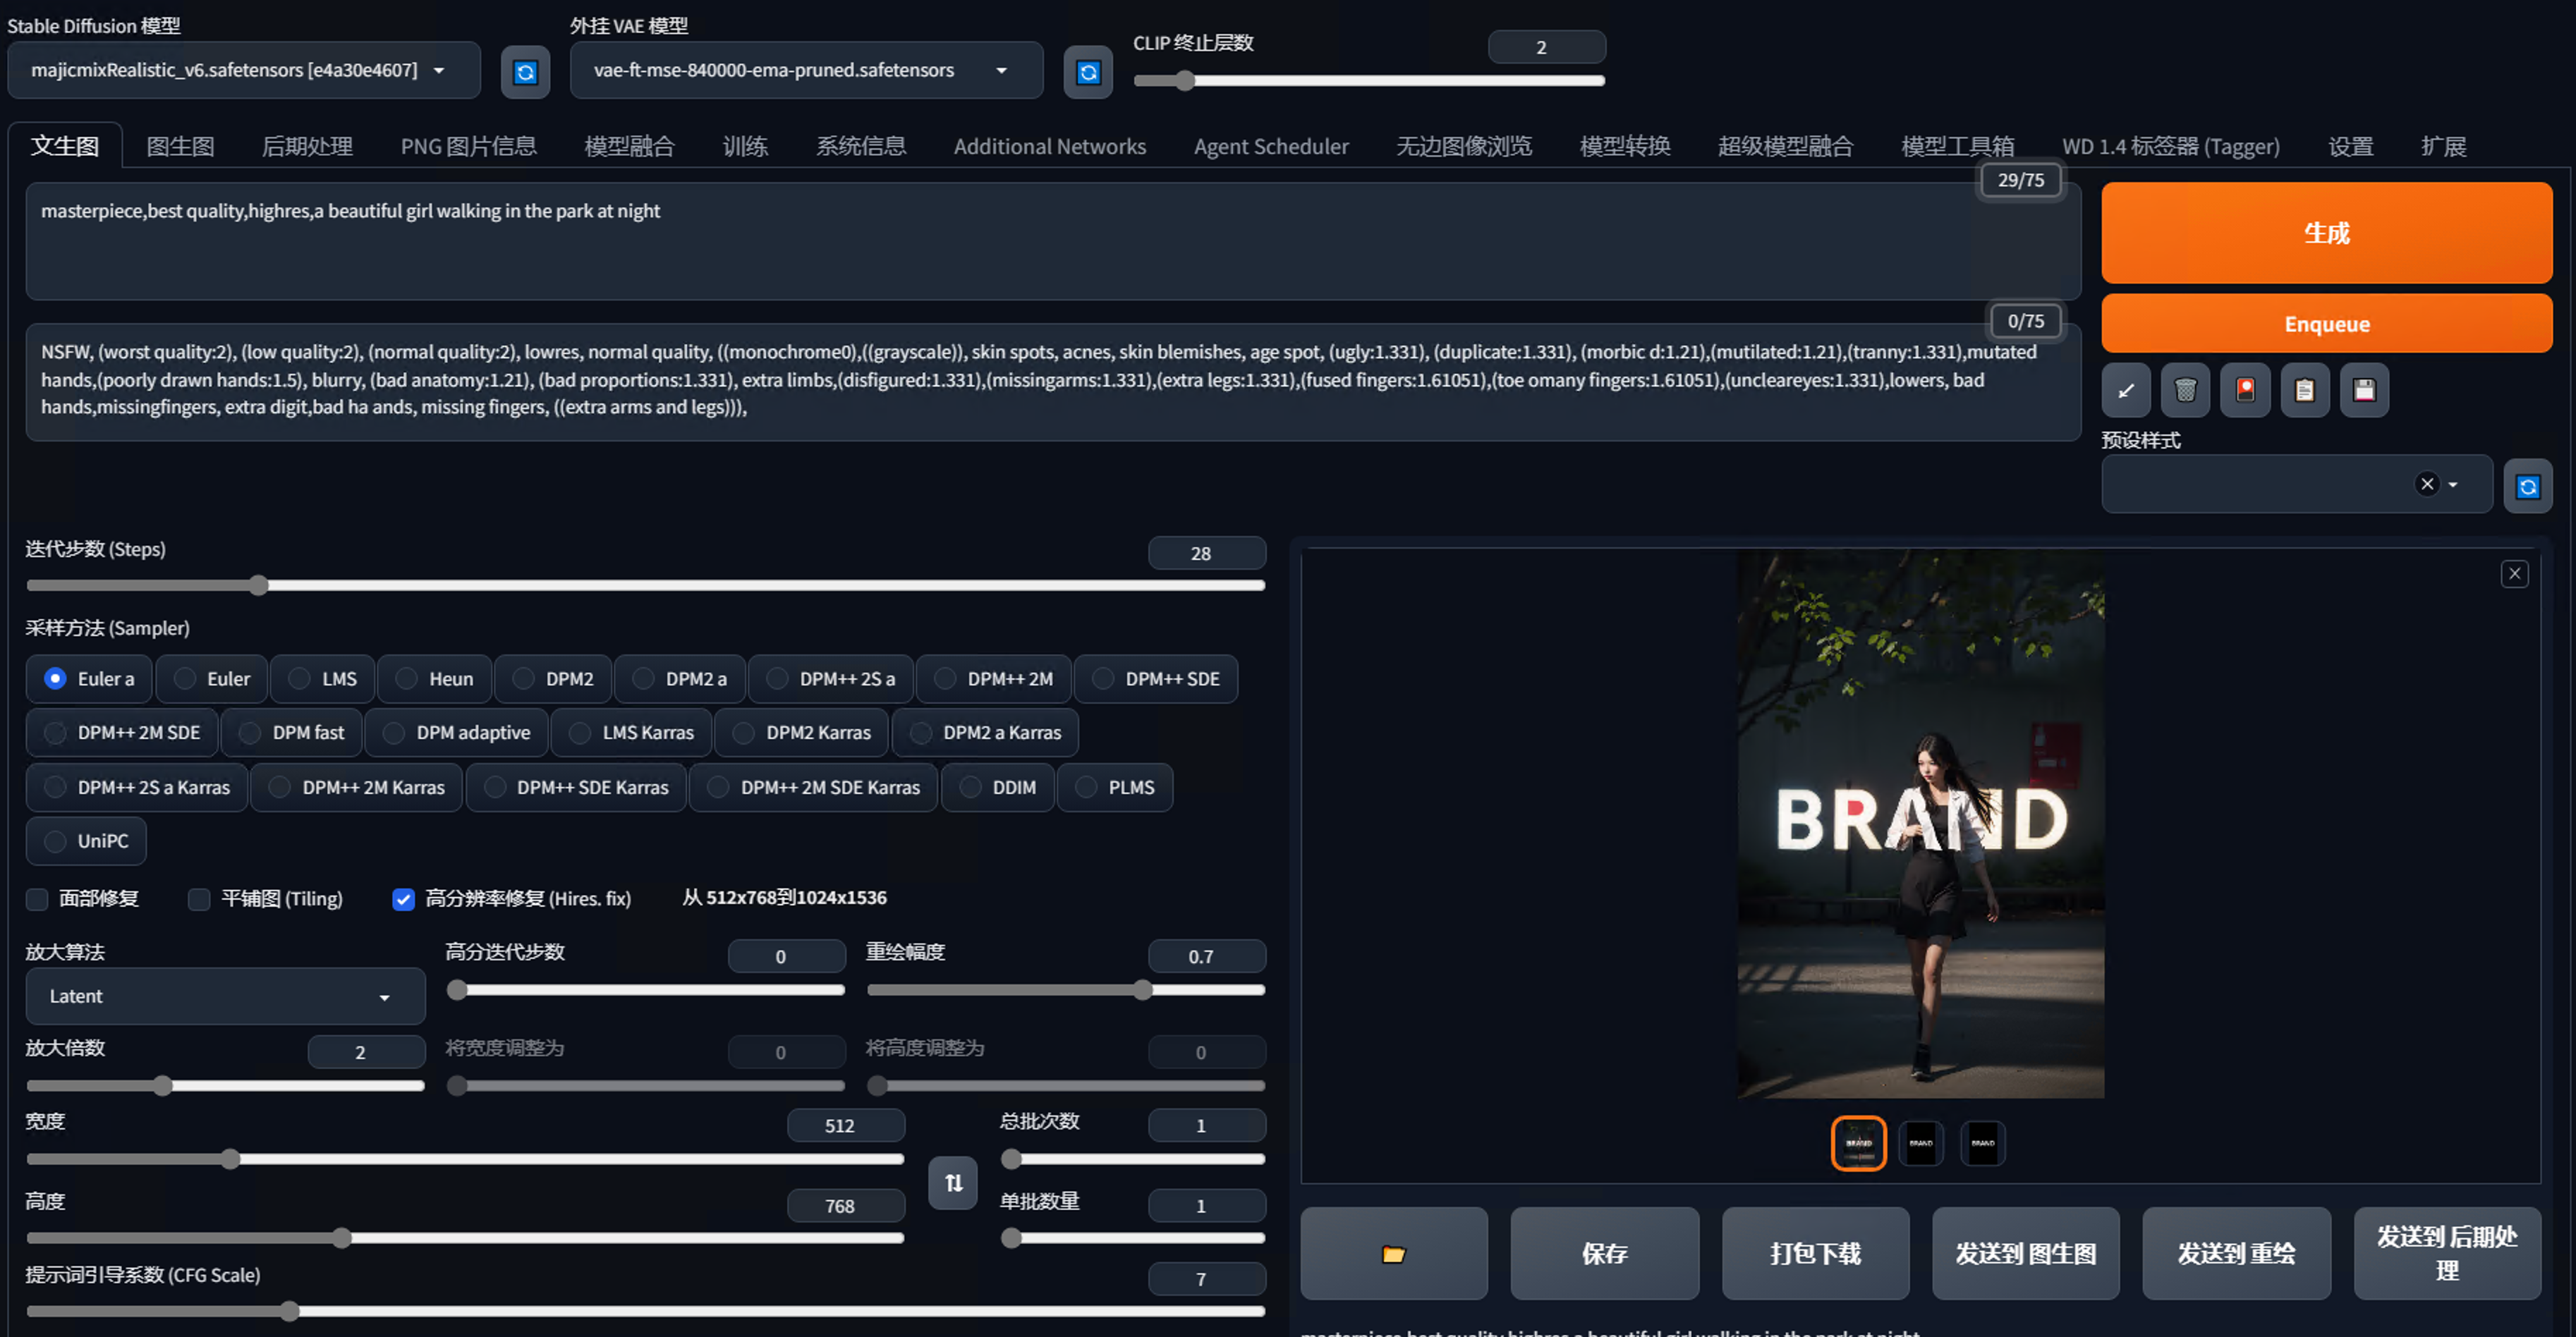The image size is (2576, 1337).
Task: Apply selected styles with the clipboard icon
Action: (x=2304, y=389)
